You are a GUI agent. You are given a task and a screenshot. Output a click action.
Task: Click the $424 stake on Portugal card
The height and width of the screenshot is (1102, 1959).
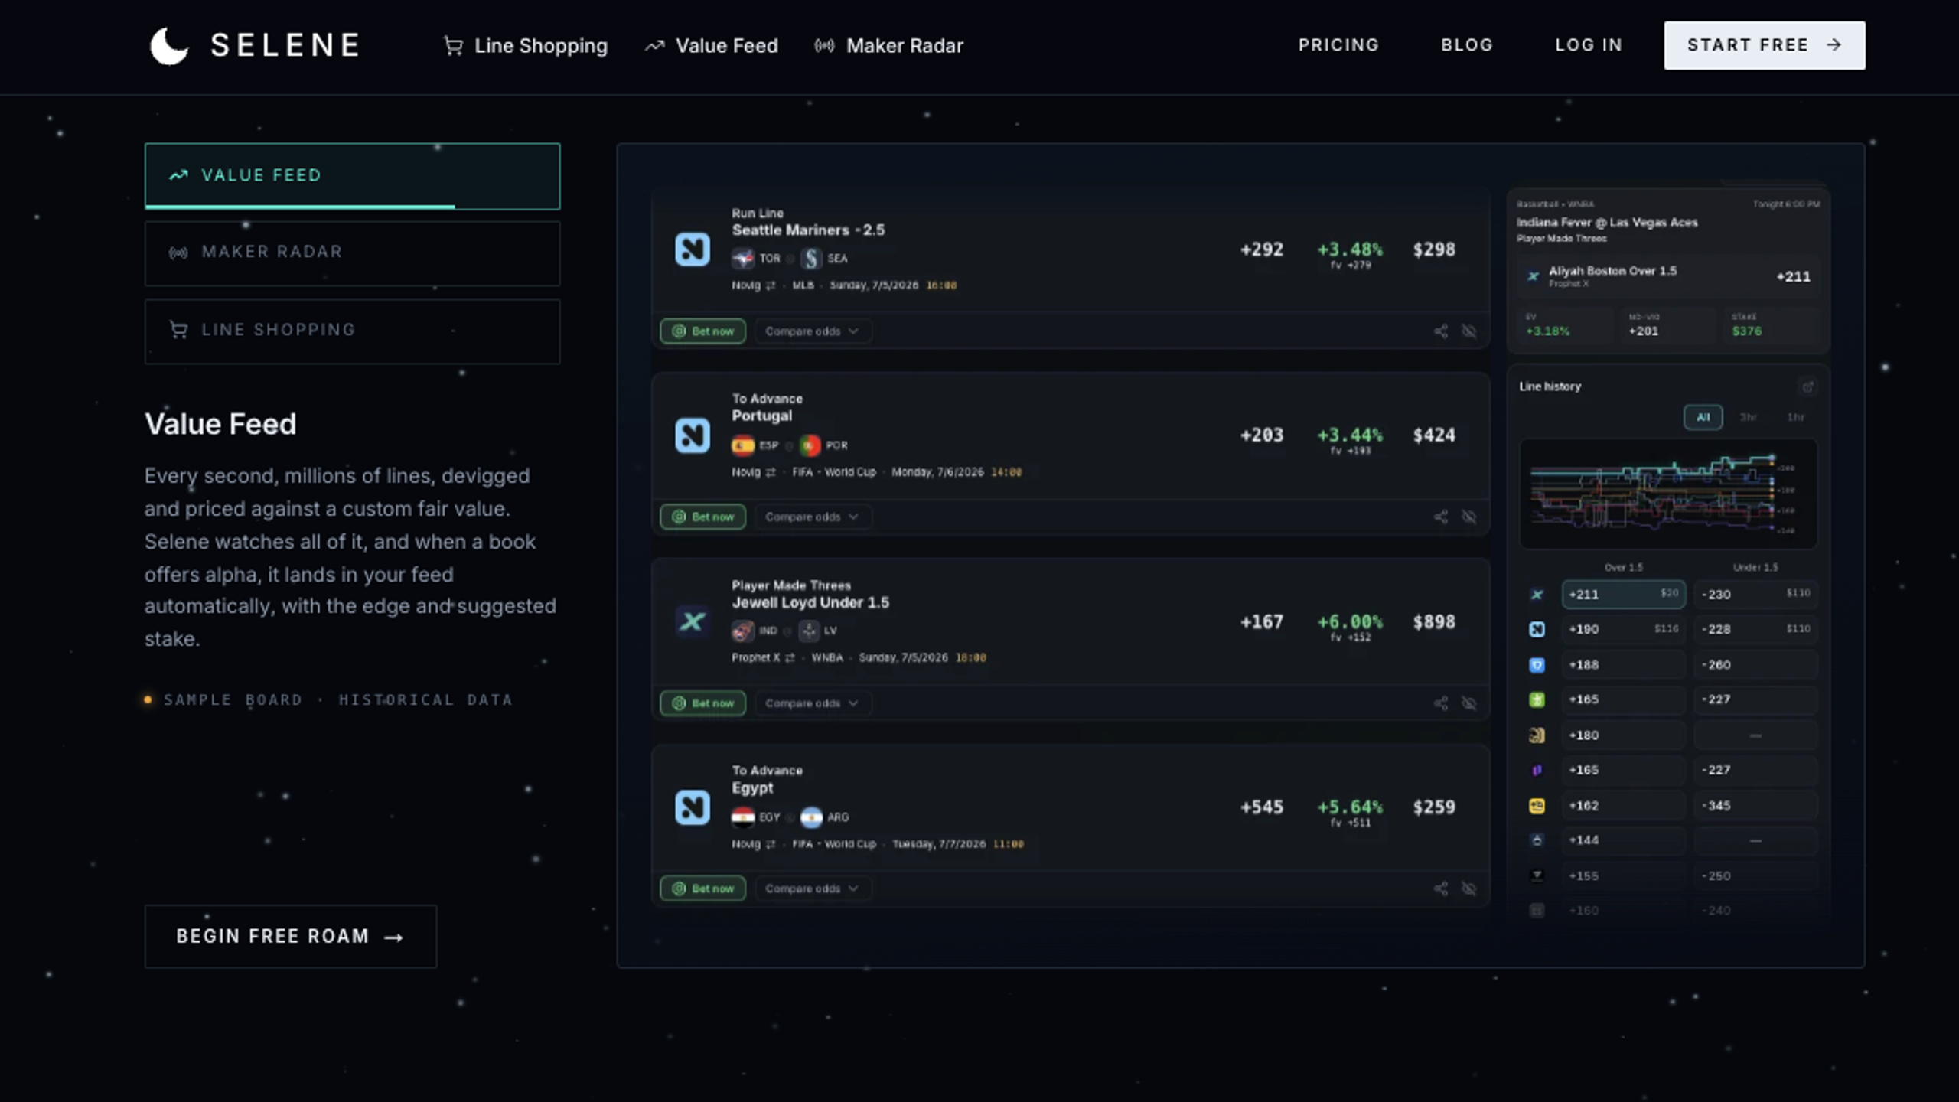[1434, 435]
